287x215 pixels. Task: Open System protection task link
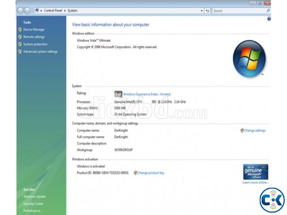point(35,44)
